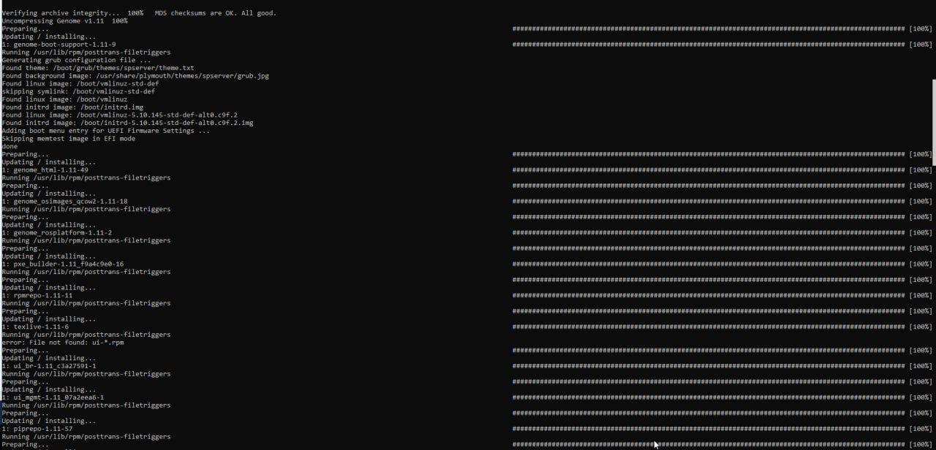Click the 'skipping symlink' vmlinuz-std-def line
The image size is (936, 450).
click(x=78, y=91)
